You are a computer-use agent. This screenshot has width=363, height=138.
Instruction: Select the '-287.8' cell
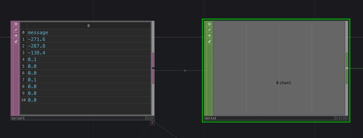89,46
